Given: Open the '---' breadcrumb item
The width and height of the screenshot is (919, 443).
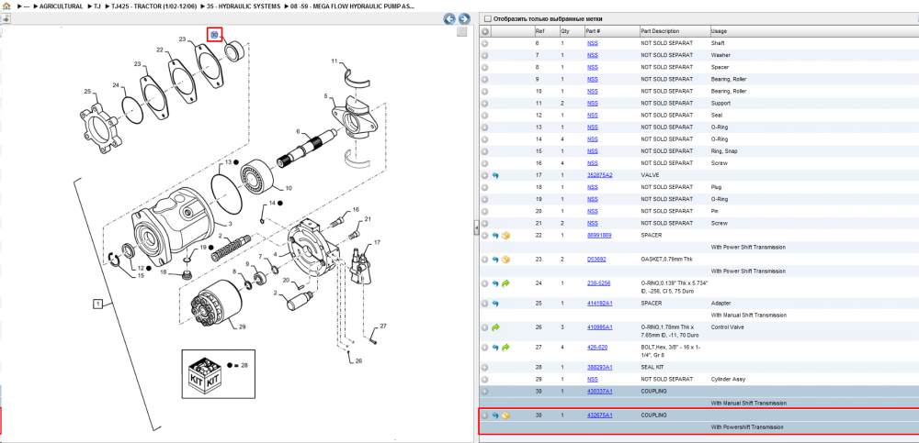Looking at the screenshot, I should [x=27, y=6].
